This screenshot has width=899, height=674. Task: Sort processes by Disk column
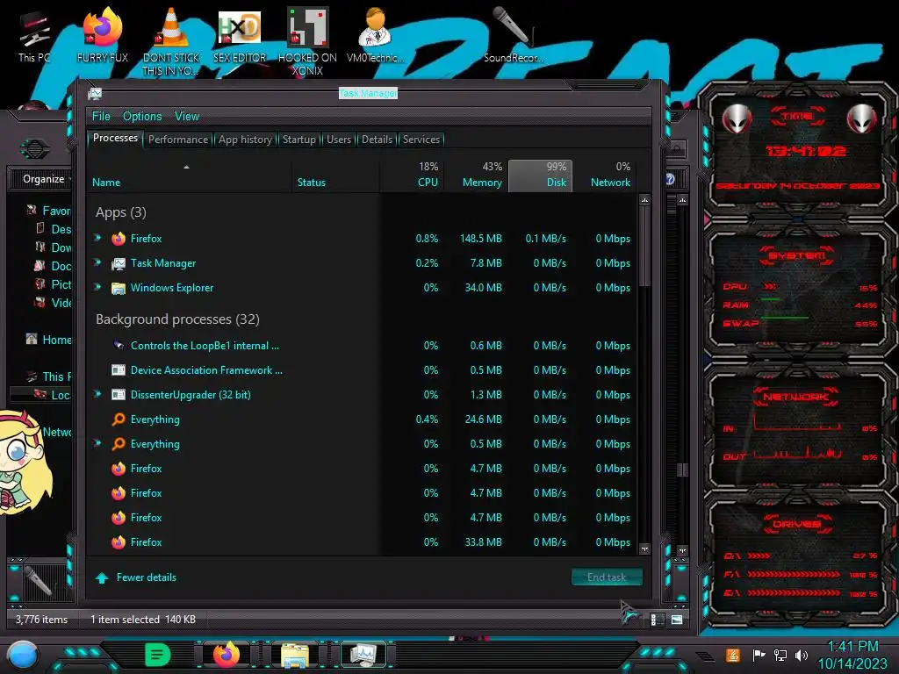pos(540,176)
